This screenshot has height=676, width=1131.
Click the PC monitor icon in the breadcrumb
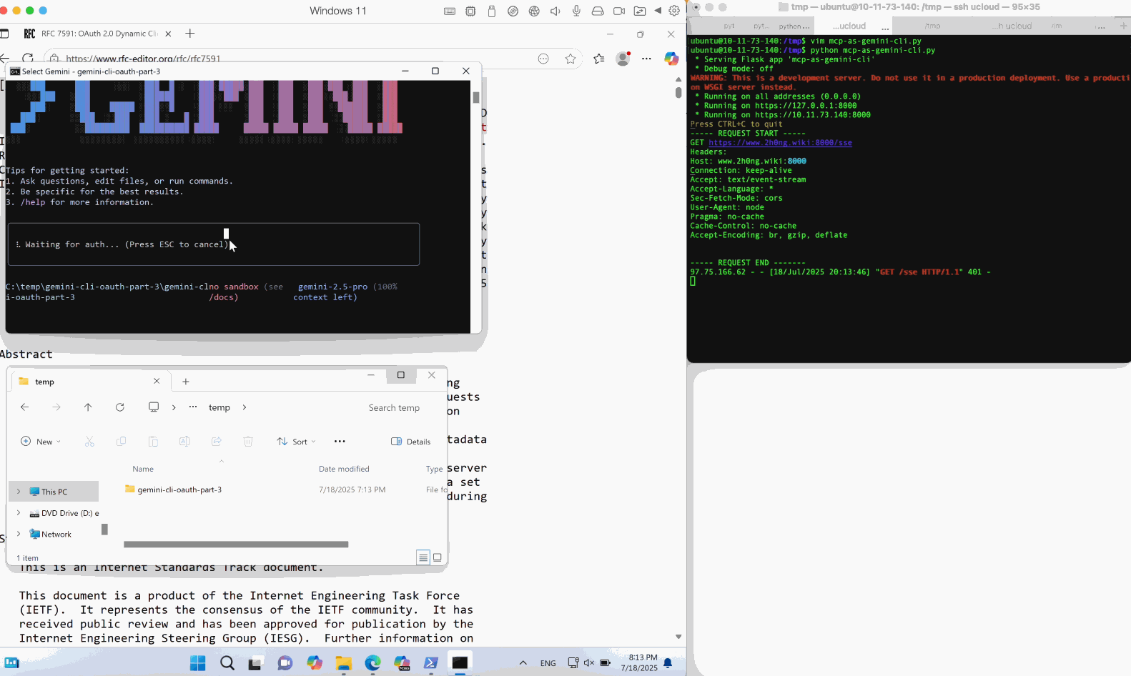(x=154, y=407)
